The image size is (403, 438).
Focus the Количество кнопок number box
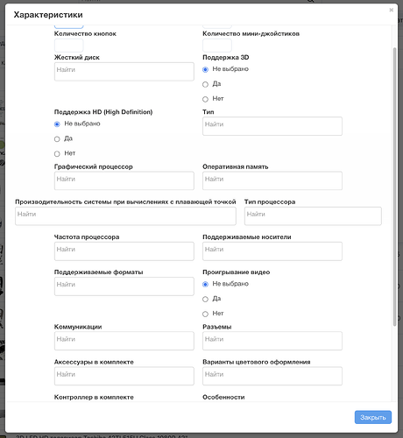pos(68,46)
